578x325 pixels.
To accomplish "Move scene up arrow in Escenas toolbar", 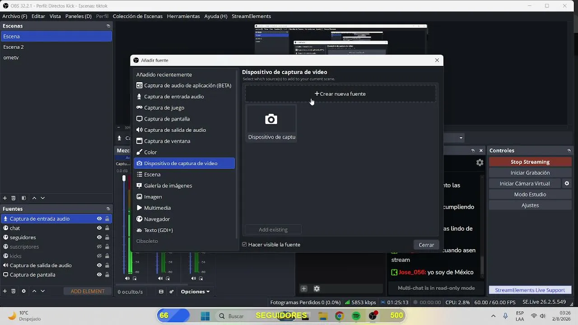I will (34, 198).
